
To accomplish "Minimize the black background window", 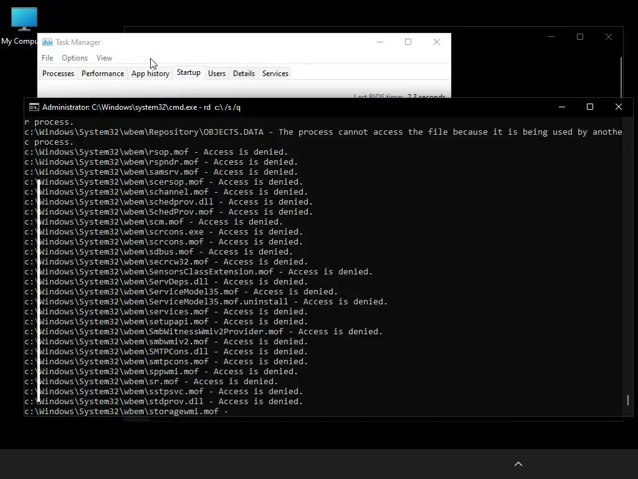I will click(x=551, y=37).
